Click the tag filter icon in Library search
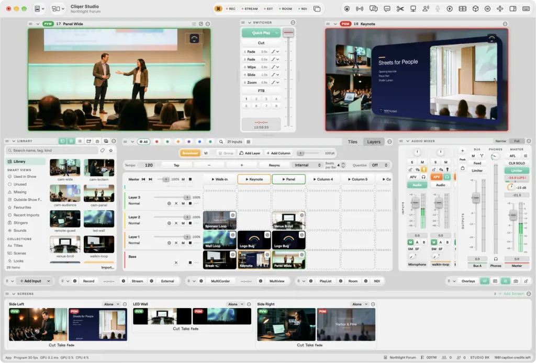Viewport: 536px width, 363px height. click(x=103, y=150)
